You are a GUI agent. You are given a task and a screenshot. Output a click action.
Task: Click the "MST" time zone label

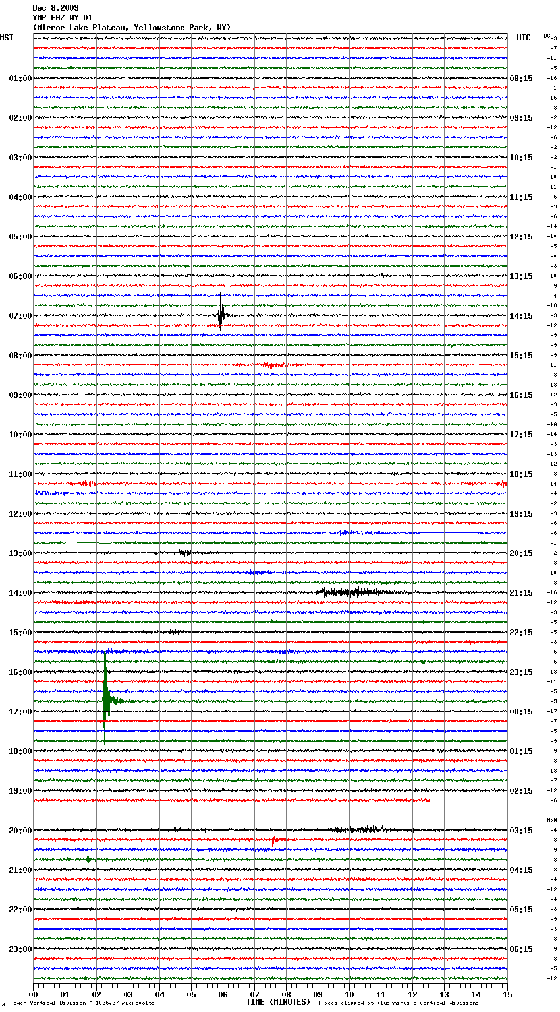coord(7,38)
